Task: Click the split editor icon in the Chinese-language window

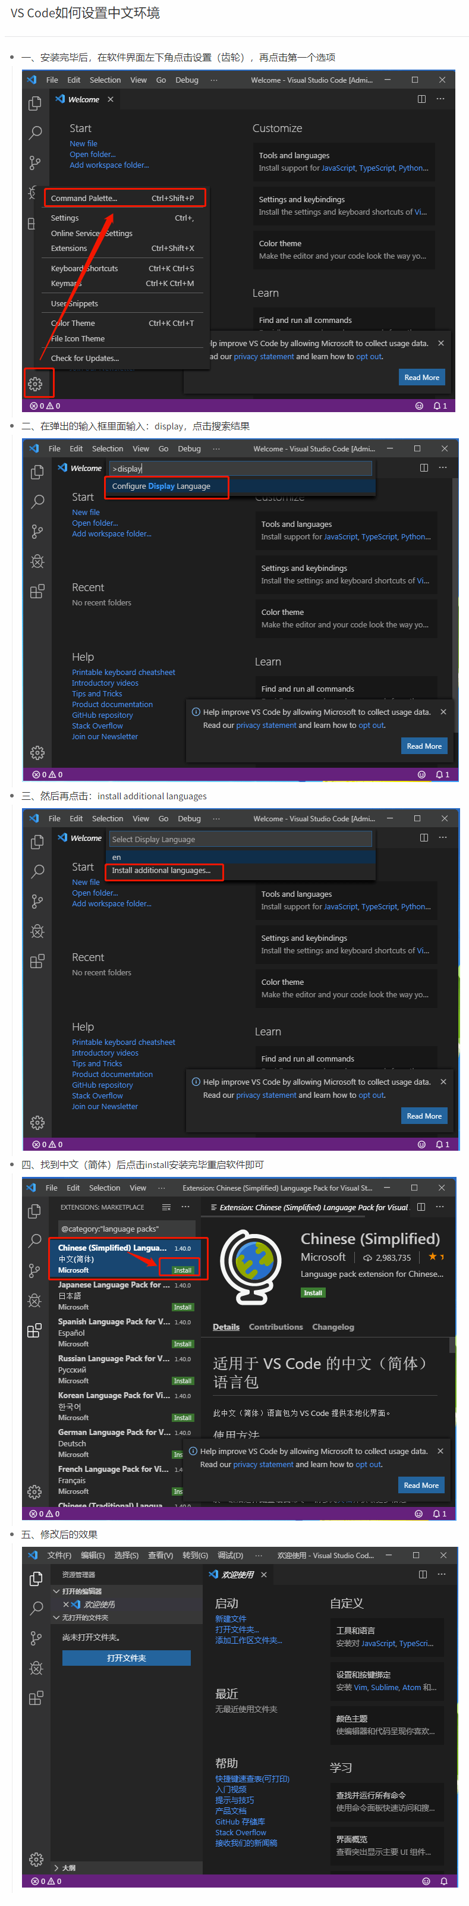Action: (x=423, y=1575)
